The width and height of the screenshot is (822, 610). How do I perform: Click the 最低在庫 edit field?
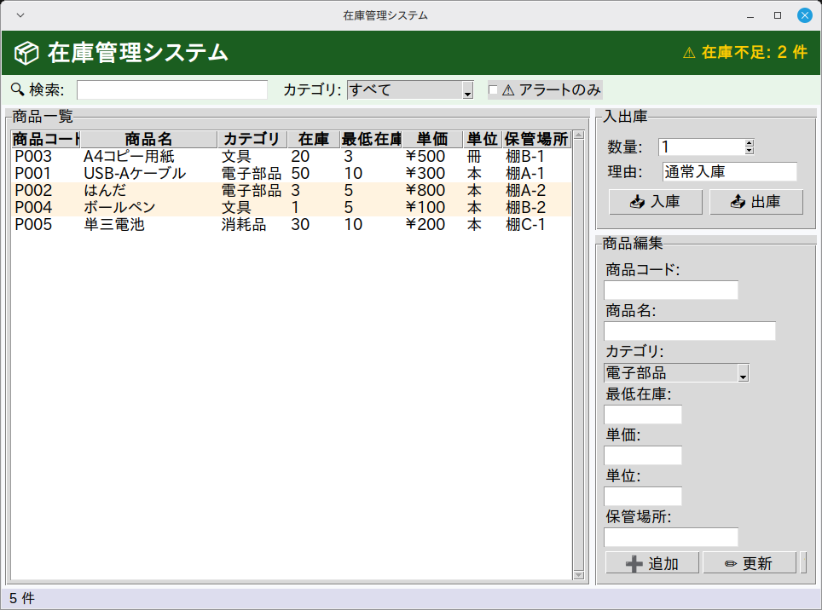click(x=643, y=415)
